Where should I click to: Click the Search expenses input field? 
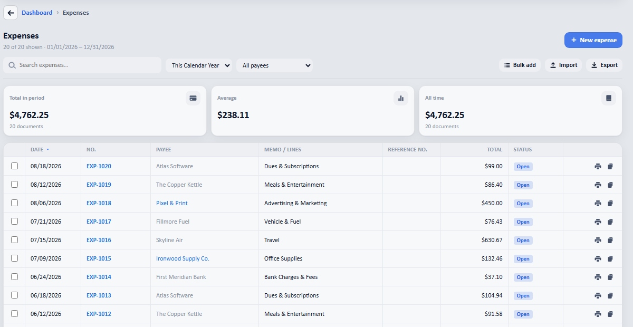point(82,65)
